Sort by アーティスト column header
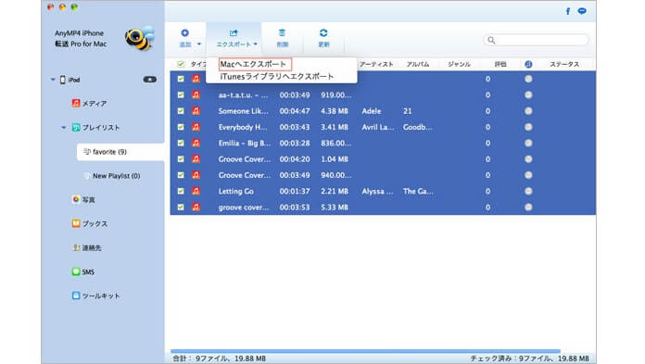This screenshot has height=364, width=645. click(376, 64)
